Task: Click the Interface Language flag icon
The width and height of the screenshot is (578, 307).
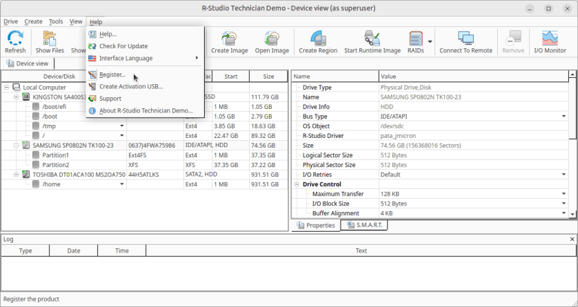Action: pyautogui.click(x=92, y=58)
